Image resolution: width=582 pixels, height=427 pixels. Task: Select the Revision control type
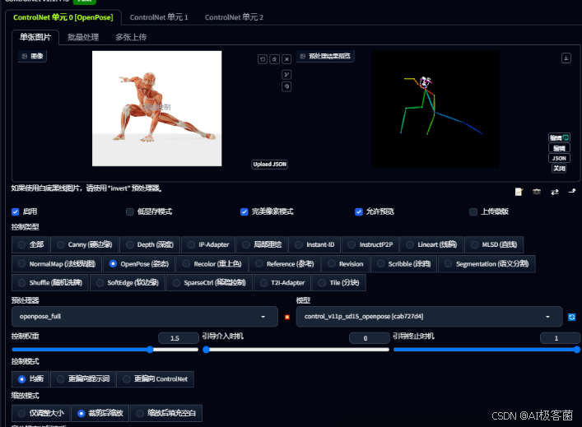click(346, 264)
